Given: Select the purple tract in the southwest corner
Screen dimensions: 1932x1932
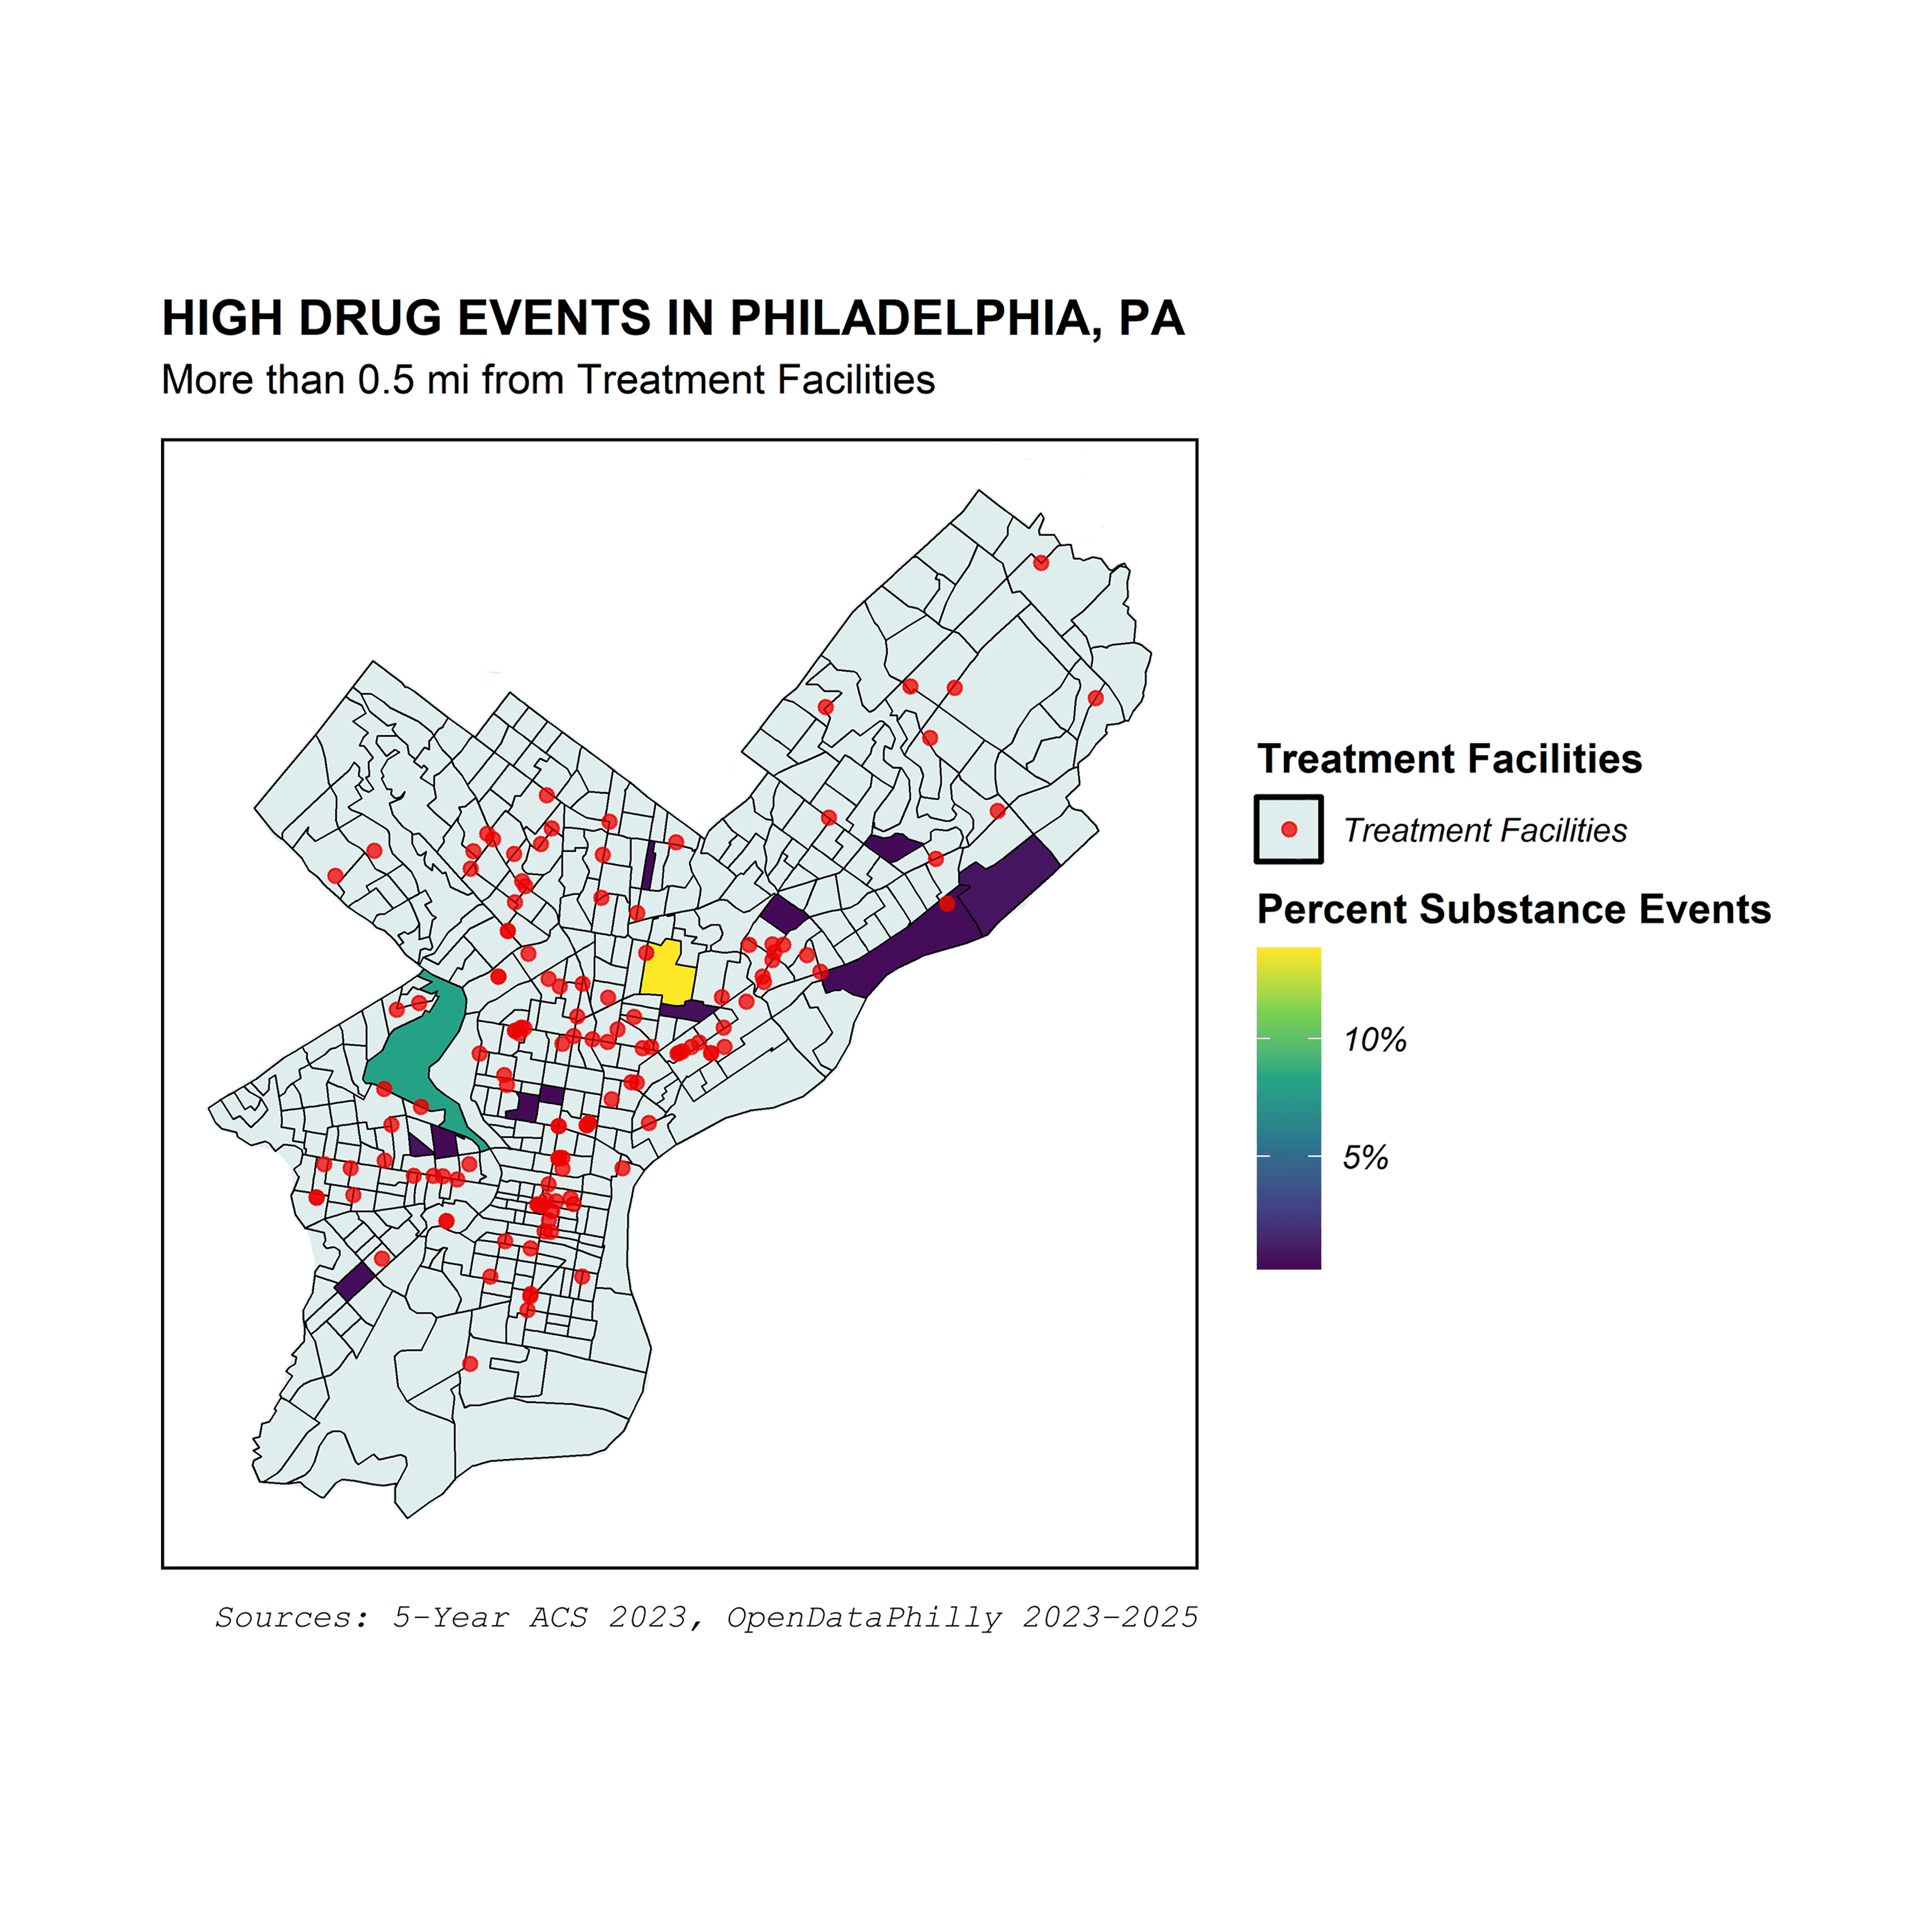Looking at the screenshot, I should [354, 1282].
